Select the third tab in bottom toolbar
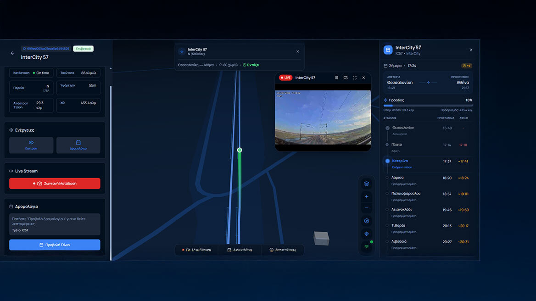This screenshot has width=536, height=301. 282,250
